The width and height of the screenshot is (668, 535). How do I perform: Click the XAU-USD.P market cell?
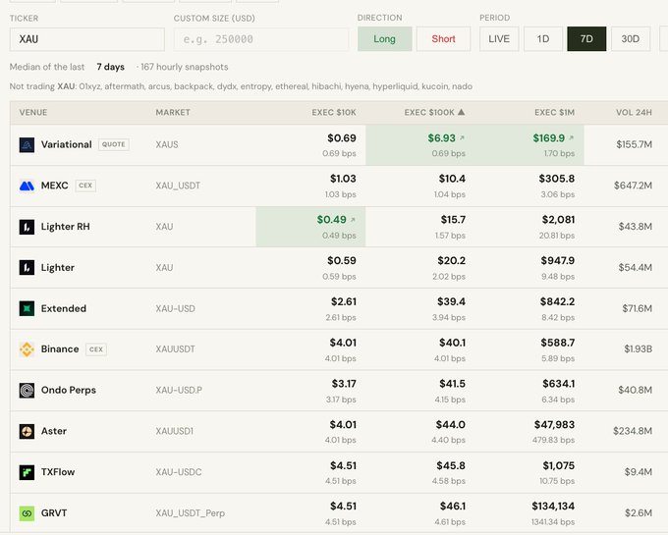click(x=179, y=391)
